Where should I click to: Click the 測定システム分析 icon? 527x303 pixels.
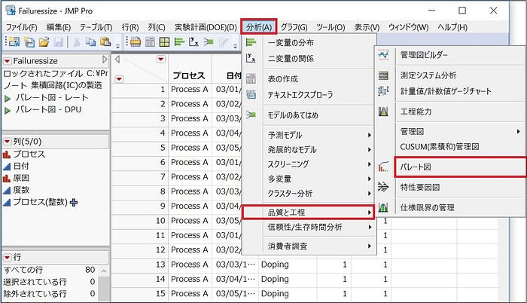383,75
